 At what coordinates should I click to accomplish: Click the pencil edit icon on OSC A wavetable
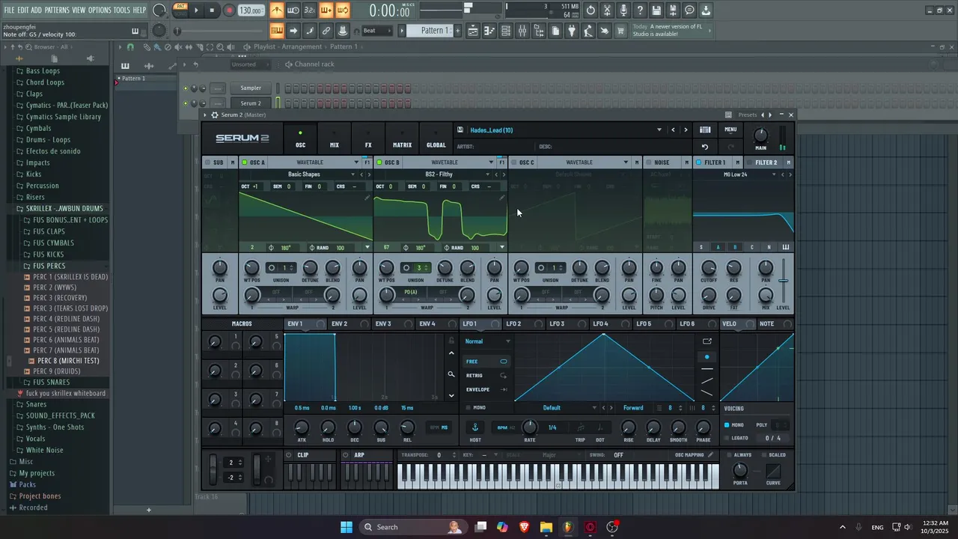(367, 198)
